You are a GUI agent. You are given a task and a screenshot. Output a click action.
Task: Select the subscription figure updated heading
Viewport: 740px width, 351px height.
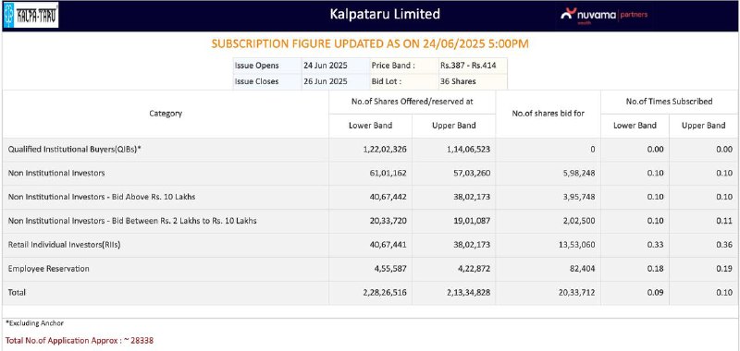370,43
